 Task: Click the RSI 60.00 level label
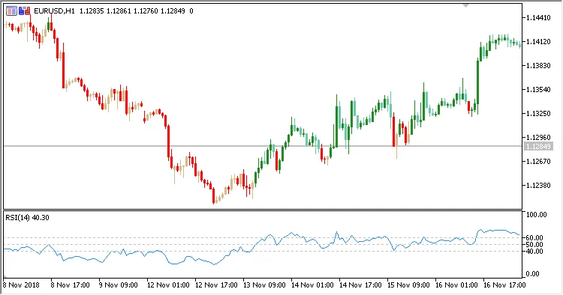click(534, 237)
